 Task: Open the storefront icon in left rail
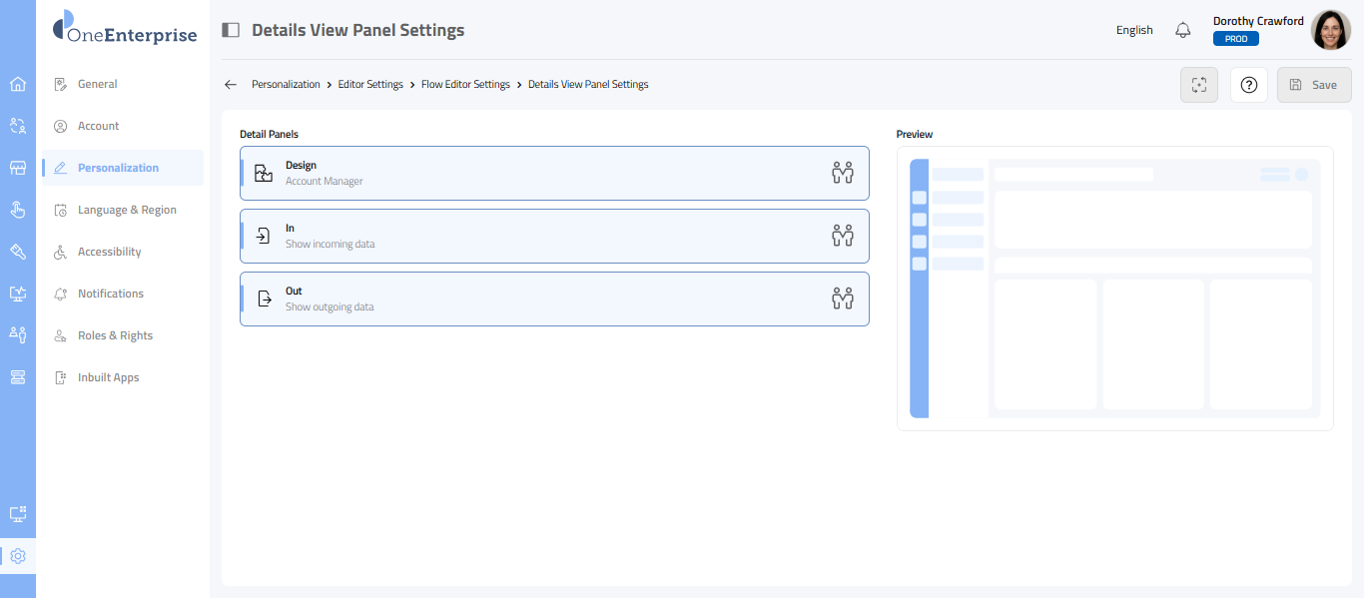point(18,168)
